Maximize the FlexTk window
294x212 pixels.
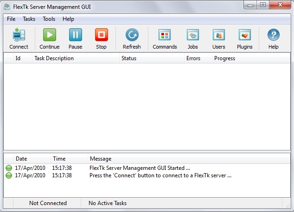click(x=263, y=5)
